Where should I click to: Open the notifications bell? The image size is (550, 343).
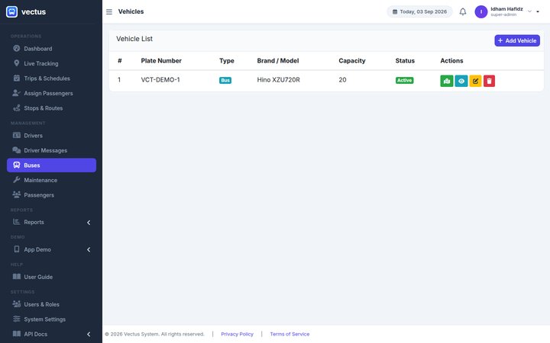click(463, 11)
